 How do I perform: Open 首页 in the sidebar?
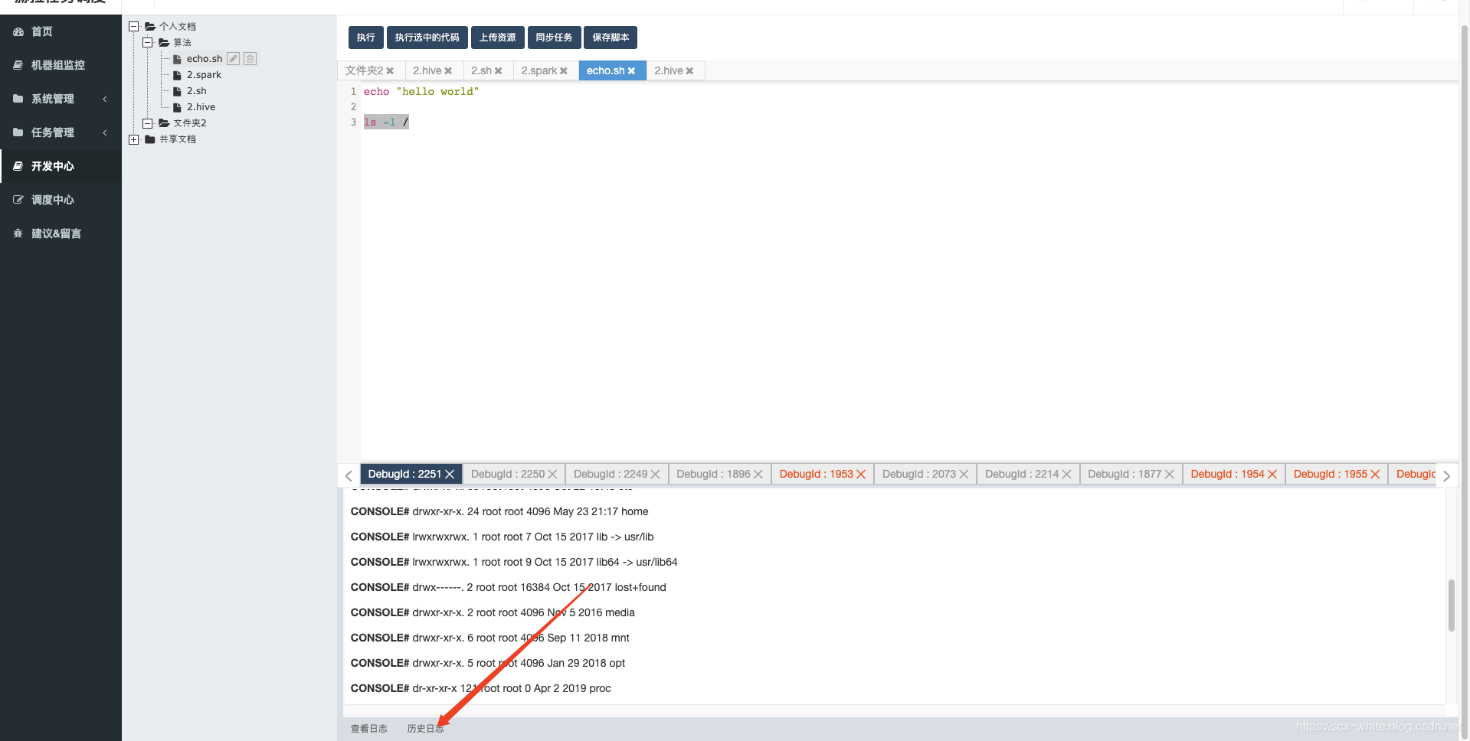coord(61,31)
